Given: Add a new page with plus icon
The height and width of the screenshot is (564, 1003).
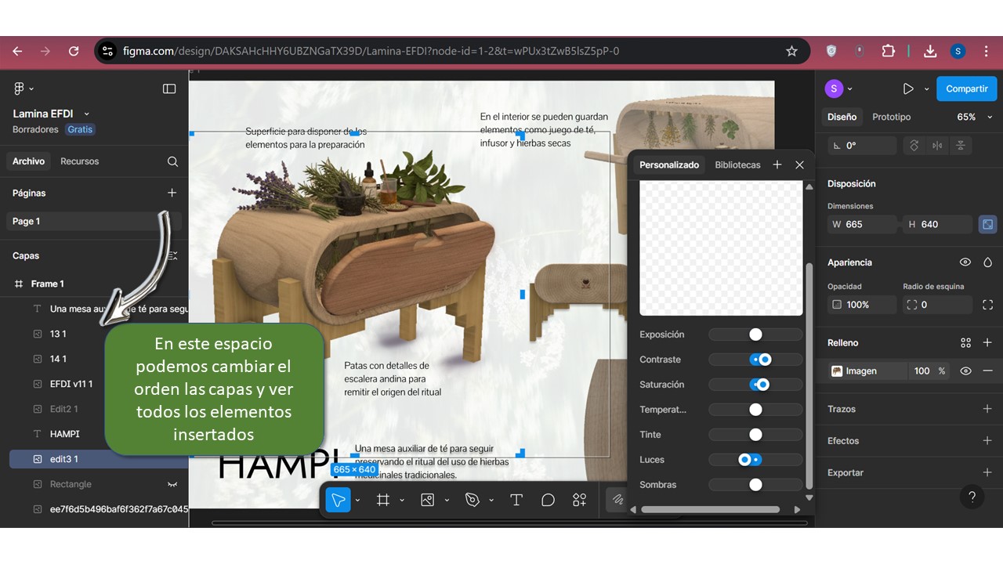Looking at the screenshot, I should click(172, 193).
